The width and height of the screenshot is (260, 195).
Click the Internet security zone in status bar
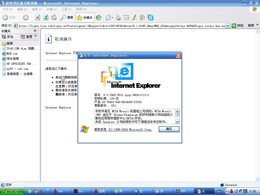[229, 185]
